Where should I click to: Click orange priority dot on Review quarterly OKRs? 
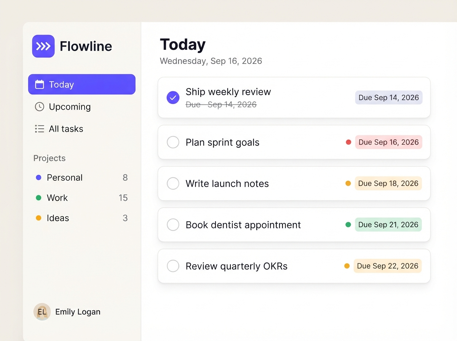(x=347, y=266)
